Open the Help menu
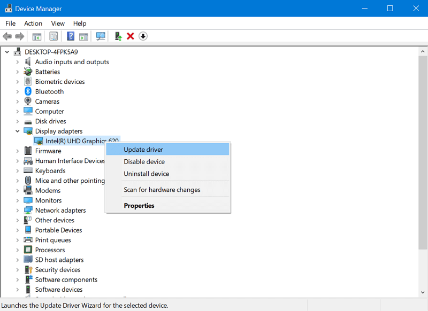The image size is (428, 311). [80, 24]
